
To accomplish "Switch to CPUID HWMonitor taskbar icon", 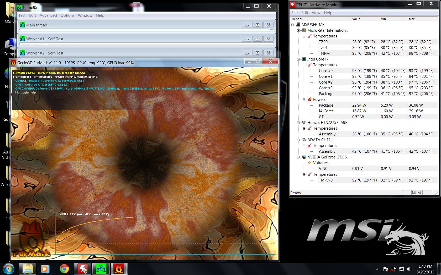I will click(x=83, y=269).
